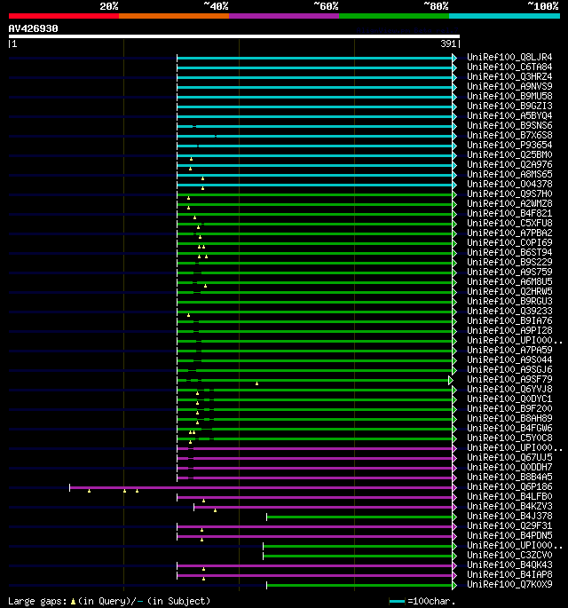The image size is (568, 608).
Task: Click the cyan ~100% identity legend segment
Action: click(x=504, y=16)
